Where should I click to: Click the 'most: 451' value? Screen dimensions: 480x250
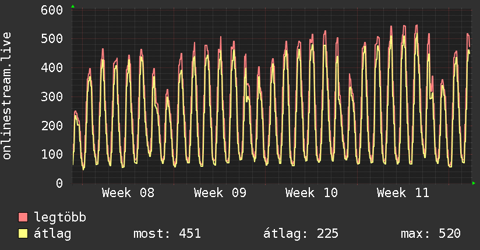[x=167, y=234]
